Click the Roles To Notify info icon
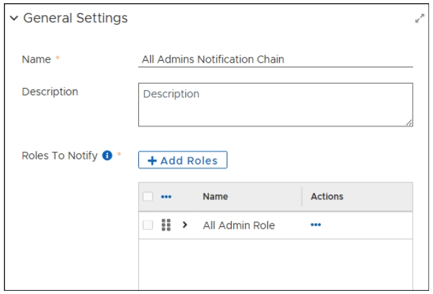Screen dimensions: 433x294 [x=107, y=156]
